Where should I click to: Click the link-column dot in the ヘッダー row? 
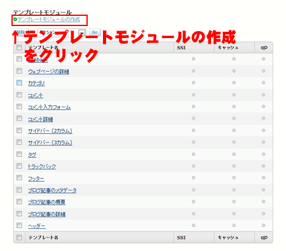(263, 226)
